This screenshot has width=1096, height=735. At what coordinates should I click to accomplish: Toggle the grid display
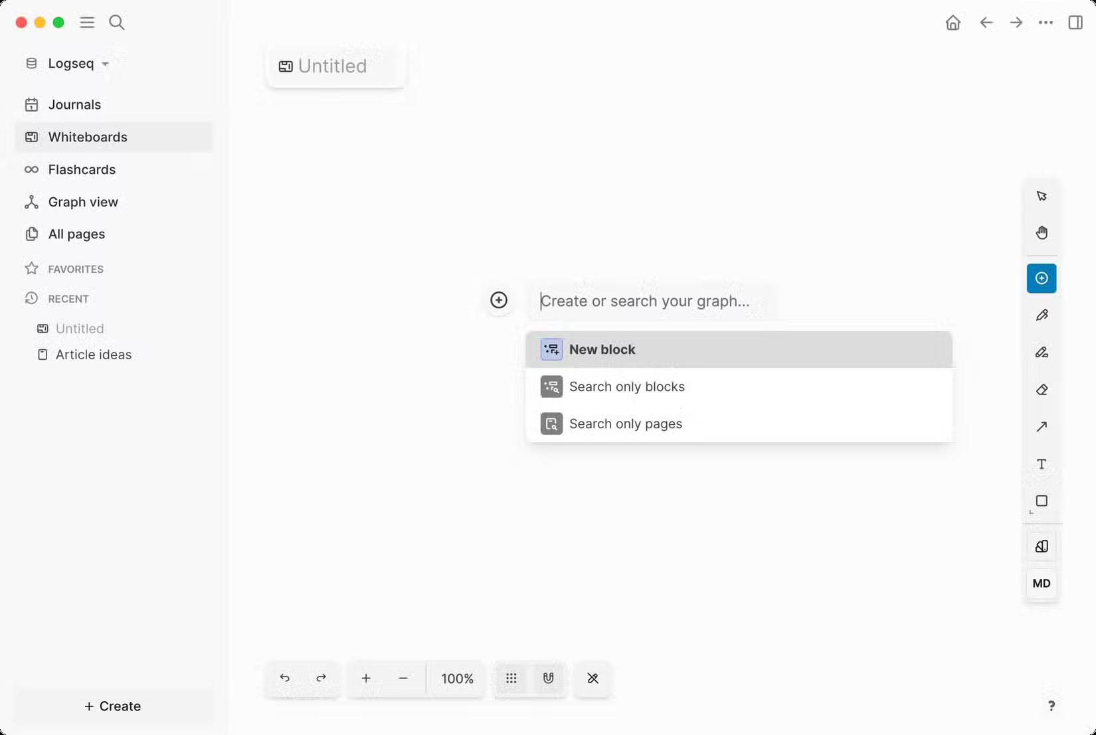click(511, 679)
